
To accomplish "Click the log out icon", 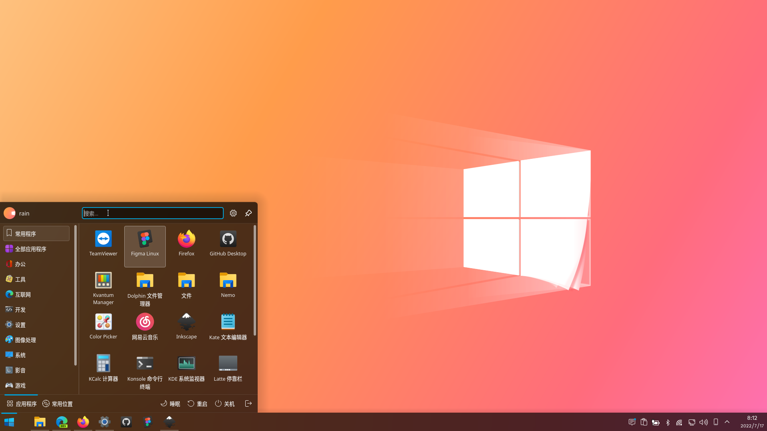I will 248,403.
